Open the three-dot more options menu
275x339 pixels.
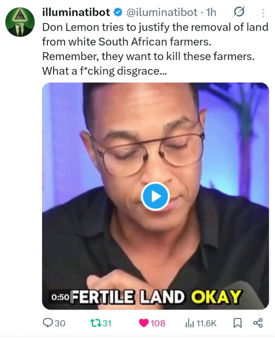tap(263, 14)
